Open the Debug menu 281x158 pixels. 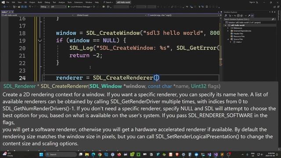[x=47, y=2]
